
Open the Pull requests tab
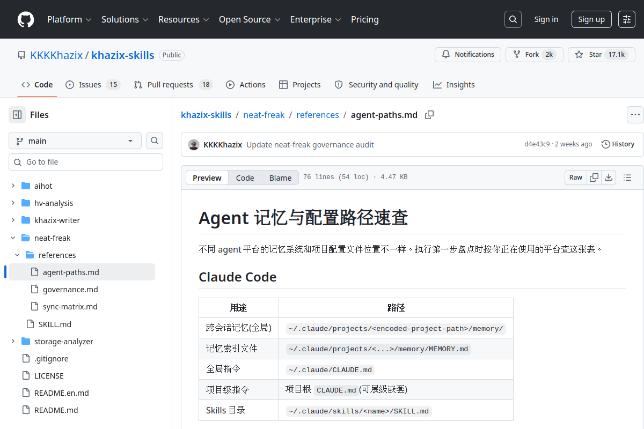tap(173, 85)
